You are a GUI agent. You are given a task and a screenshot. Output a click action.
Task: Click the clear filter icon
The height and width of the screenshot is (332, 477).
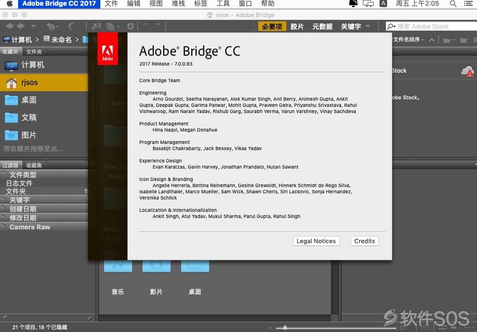(89, 318)
